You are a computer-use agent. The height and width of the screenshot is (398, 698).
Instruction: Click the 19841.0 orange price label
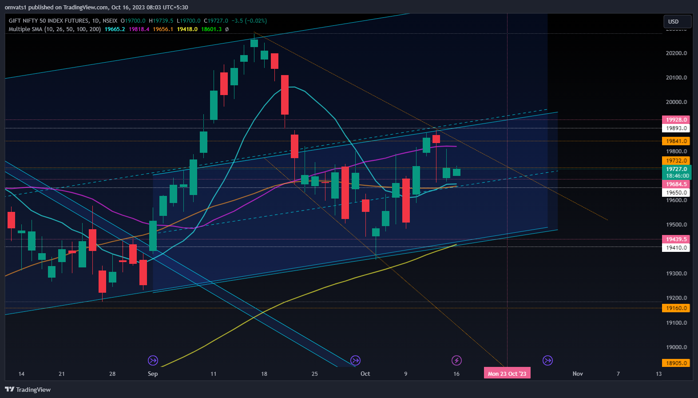coord(676,141)
